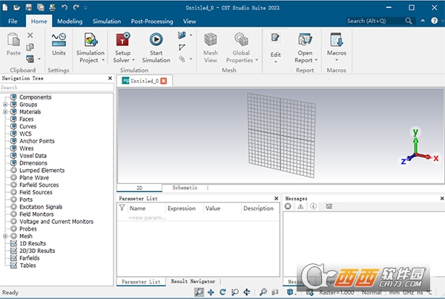Click the Edit icon in the ribbon
Viewport: 445px width, 299px height.
(275, 38)
